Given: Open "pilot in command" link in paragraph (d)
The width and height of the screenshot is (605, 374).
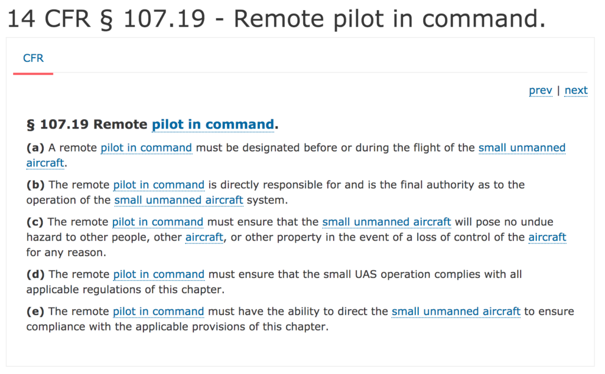Looking at the screenshot, I should click(x=159, y=274).
